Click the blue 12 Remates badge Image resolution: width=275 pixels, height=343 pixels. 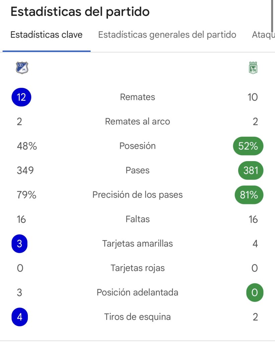[x=21, y=97]
